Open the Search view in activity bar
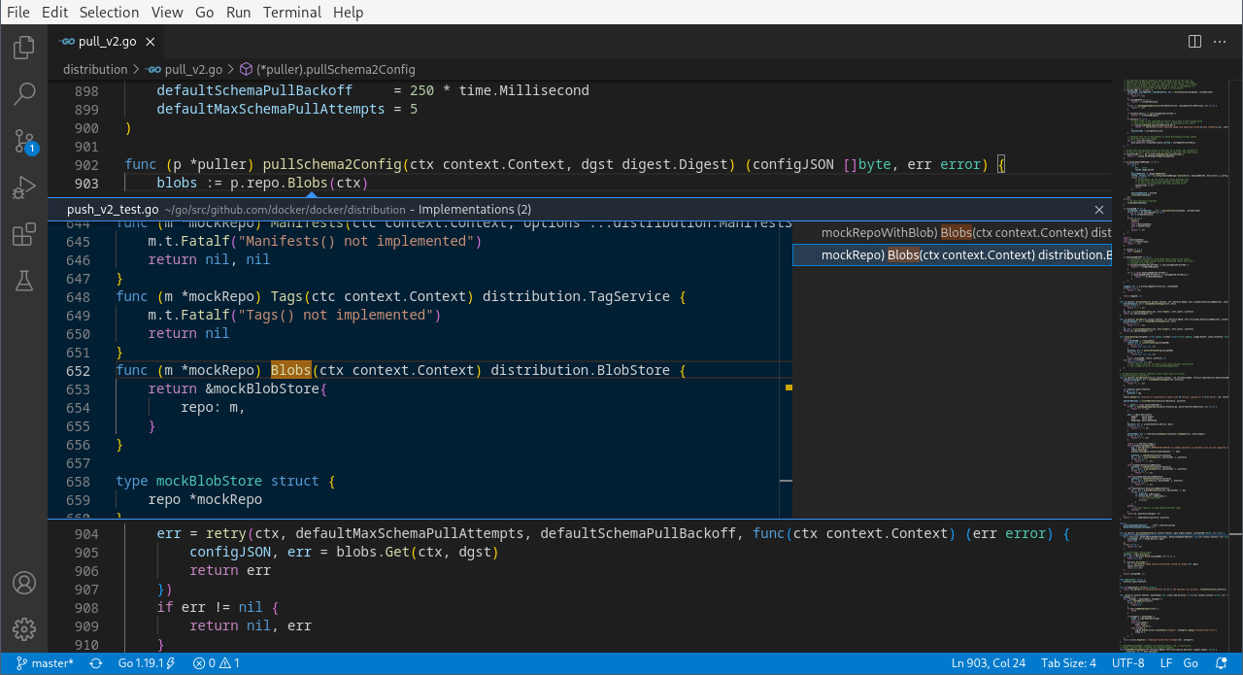 tap(24, 94)
